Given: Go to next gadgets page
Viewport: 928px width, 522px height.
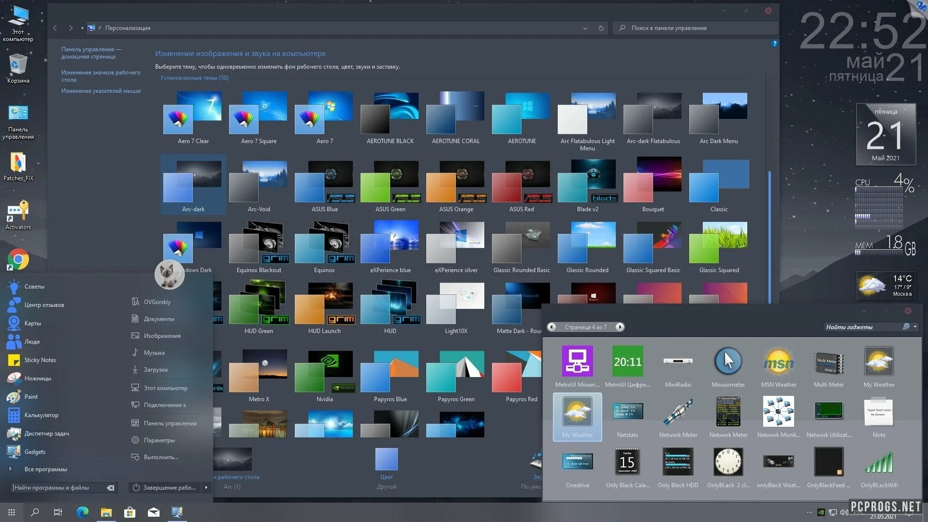Looking at the screenshot, I should 620,327.
